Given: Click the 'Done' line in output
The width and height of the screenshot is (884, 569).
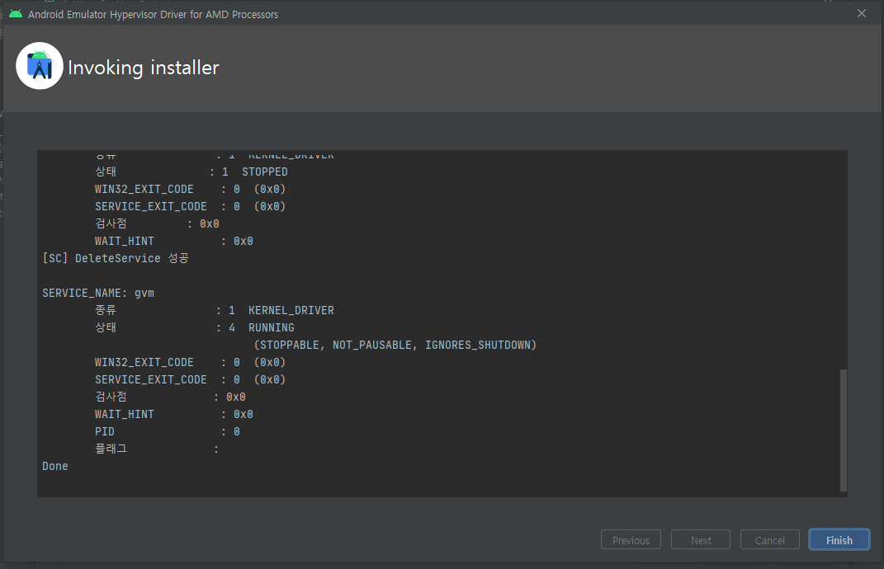Looking at the screenshot, I should tap(55, 466).
